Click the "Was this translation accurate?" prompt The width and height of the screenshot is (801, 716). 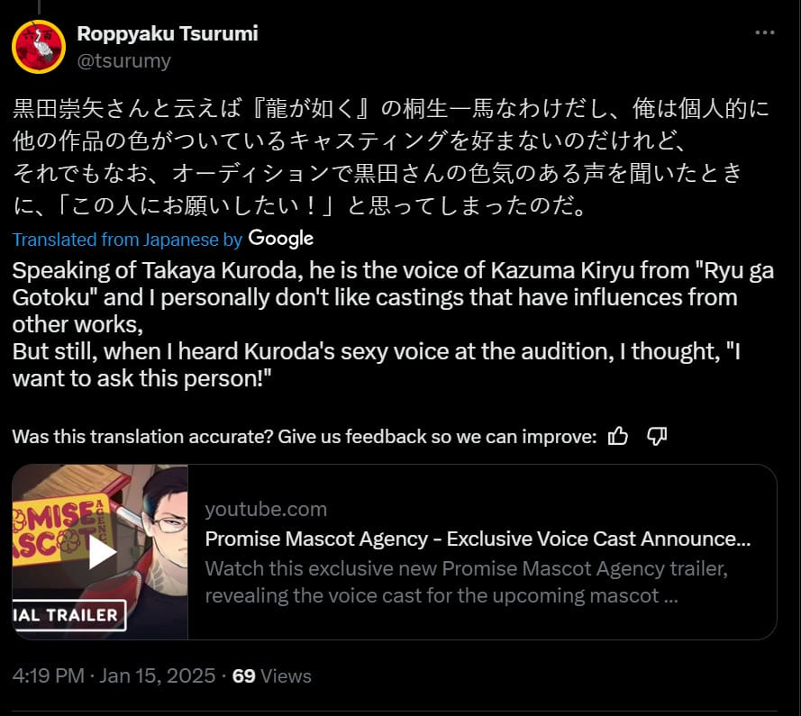point(305,437)
